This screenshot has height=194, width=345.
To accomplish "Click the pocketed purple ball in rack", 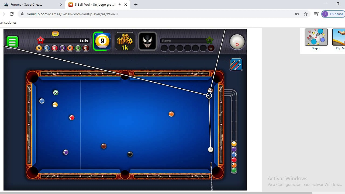I will pos(234,149).
